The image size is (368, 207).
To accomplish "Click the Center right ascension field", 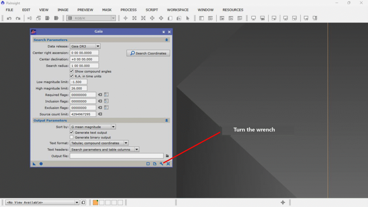I will point(84,53).
